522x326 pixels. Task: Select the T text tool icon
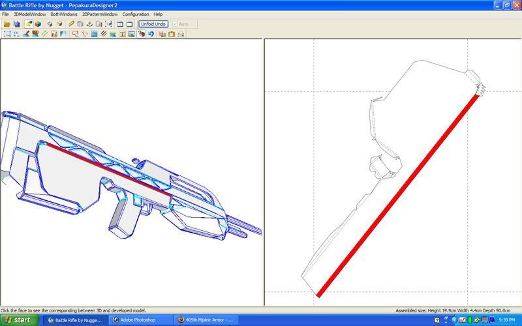point(122,34)
